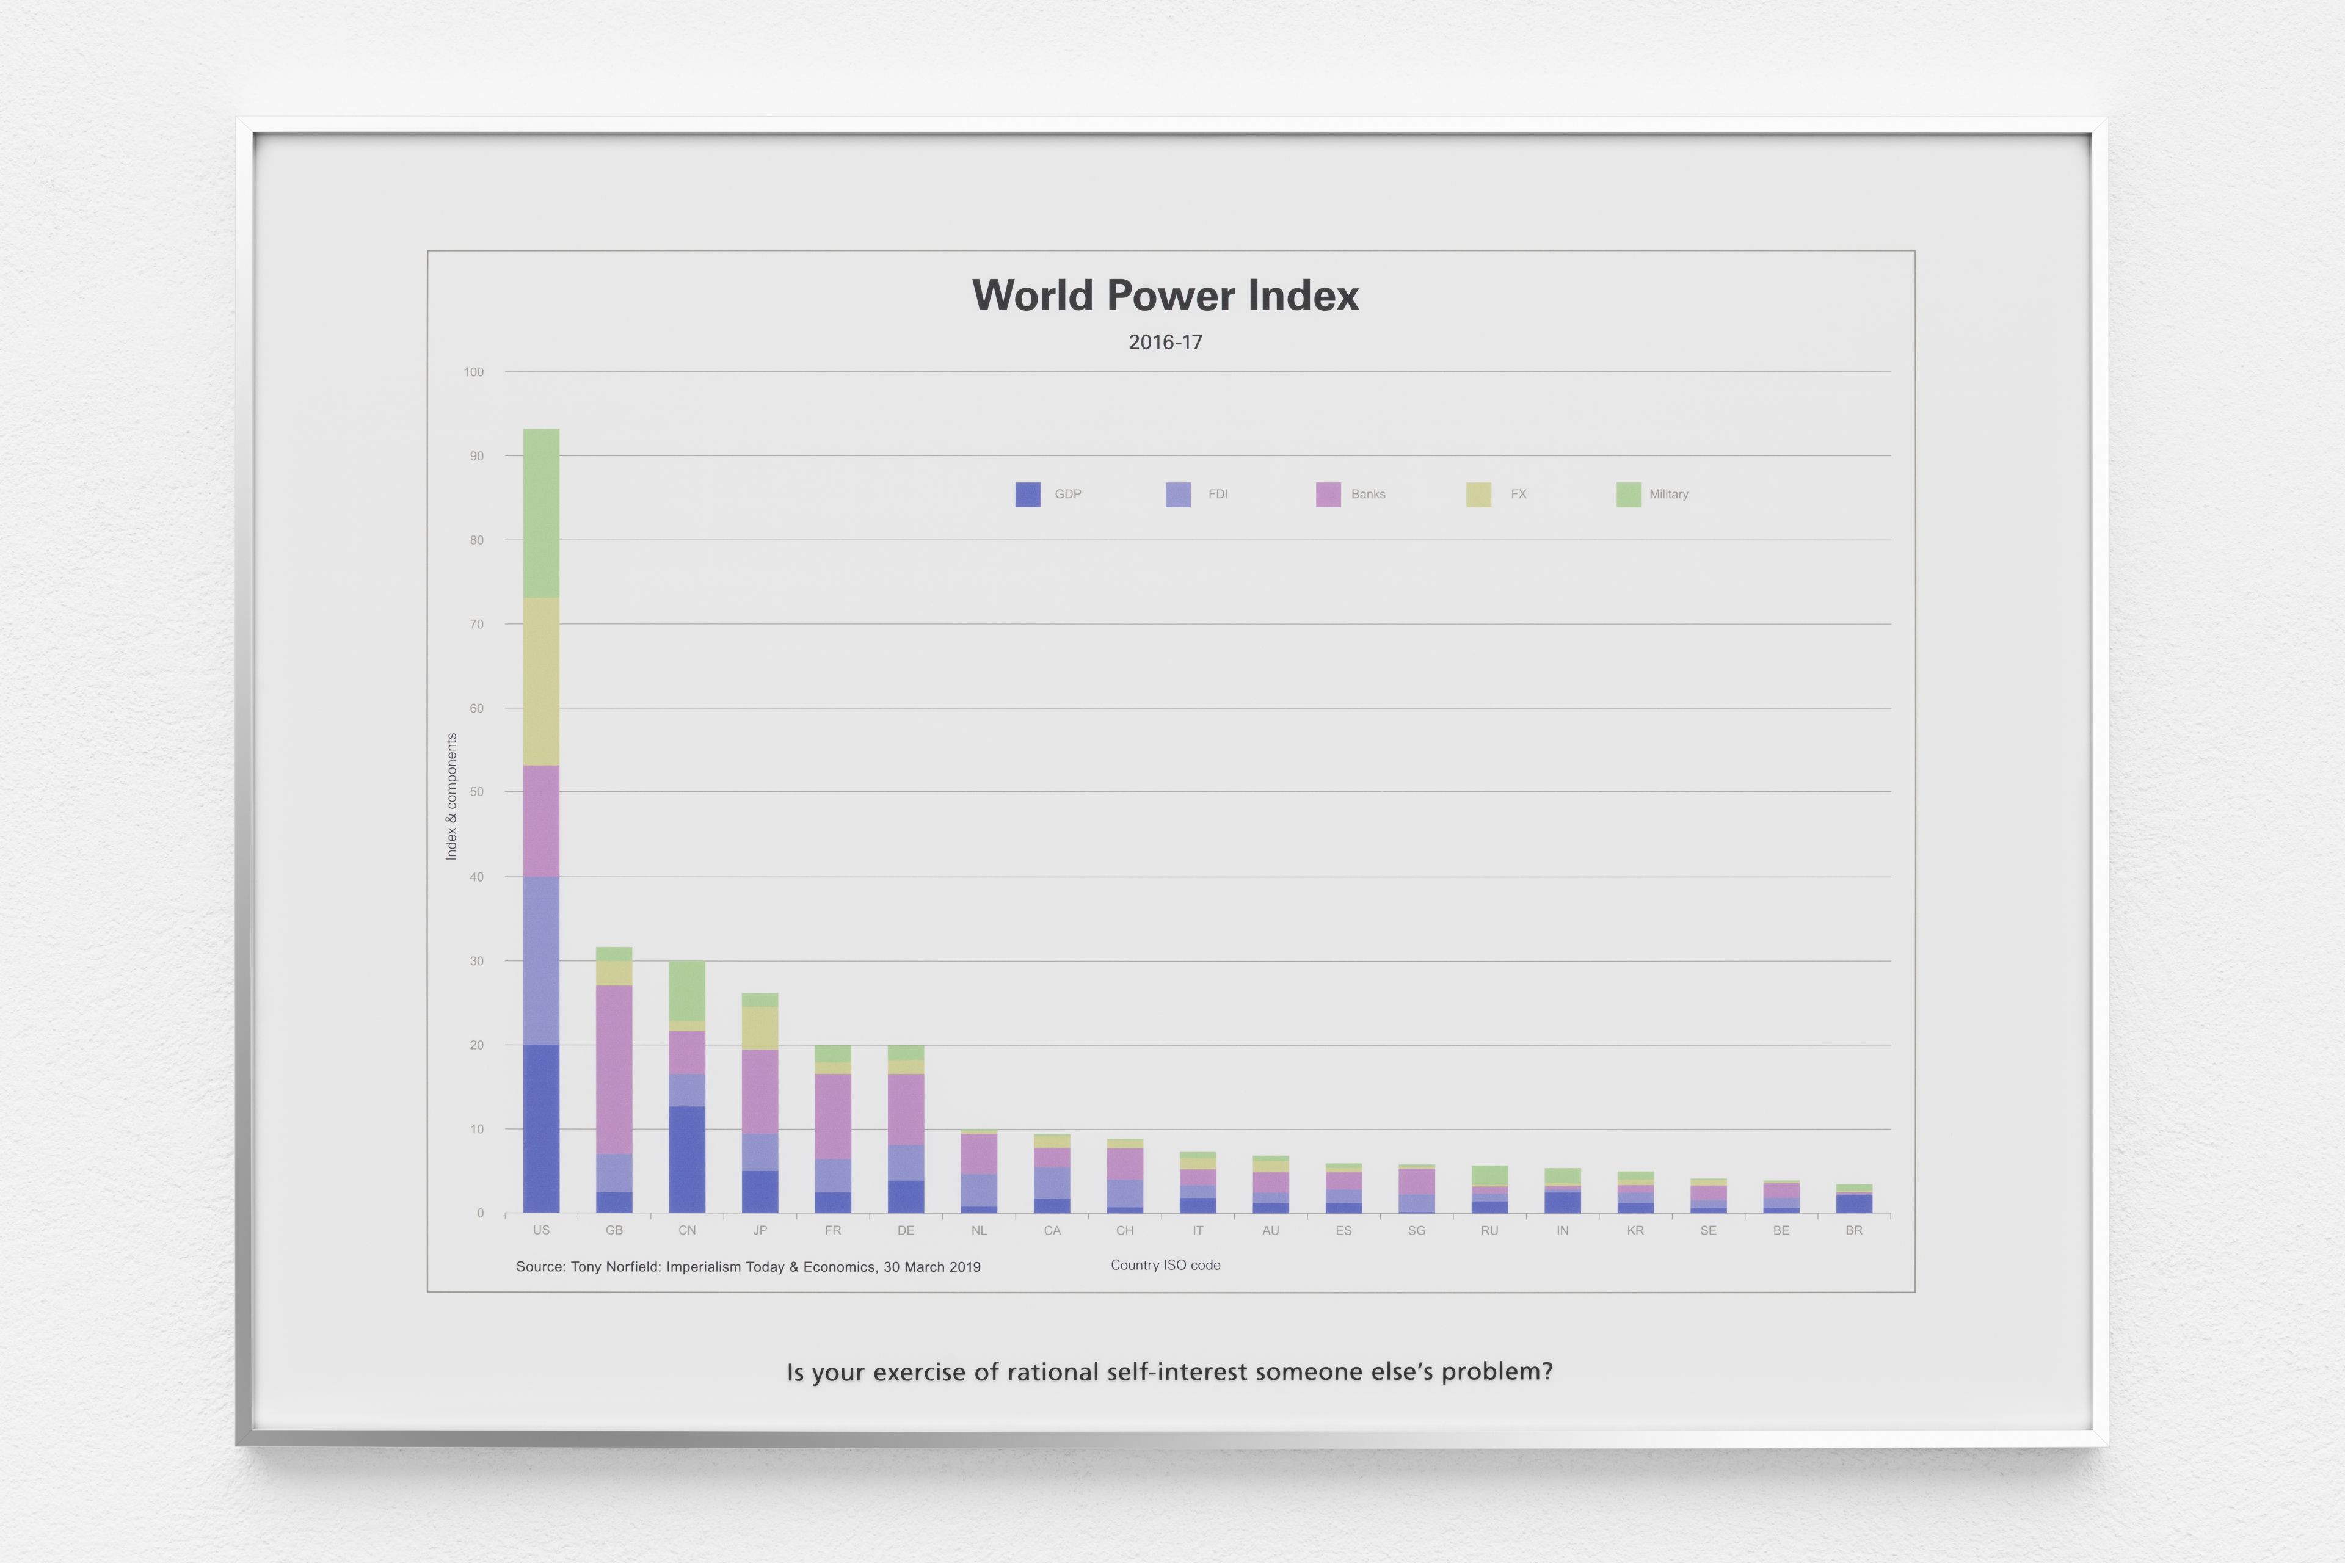Click the Country ISO code axis title
This screenshot has height=1563, width=2345.
point(1165,1265)
